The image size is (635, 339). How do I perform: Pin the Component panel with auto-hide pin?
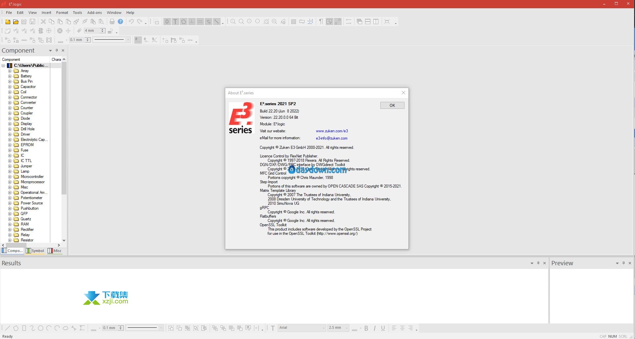click(57, 51)
